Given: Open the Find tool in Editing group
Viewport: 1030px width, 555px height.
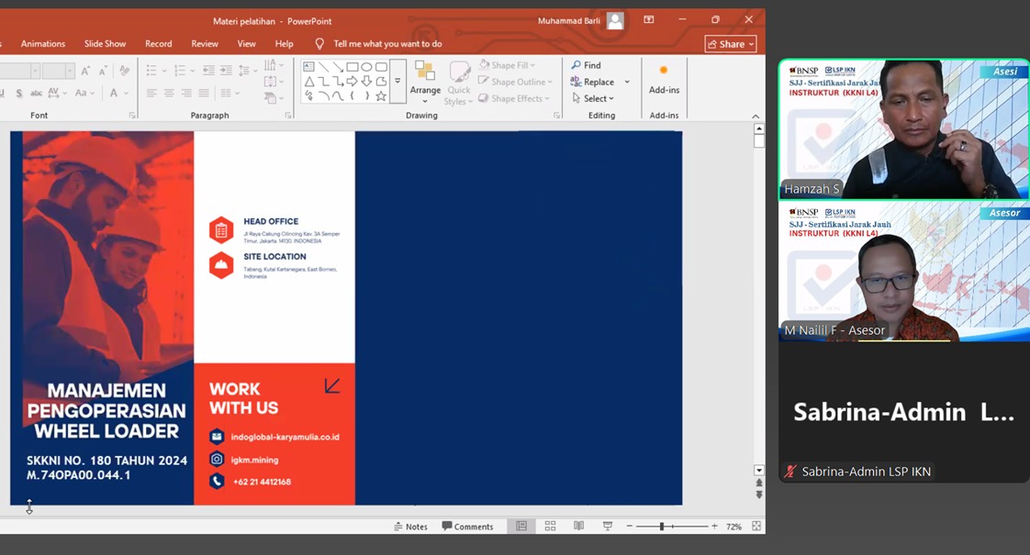Looking at the screenshot, I should (x=587, y=65).
